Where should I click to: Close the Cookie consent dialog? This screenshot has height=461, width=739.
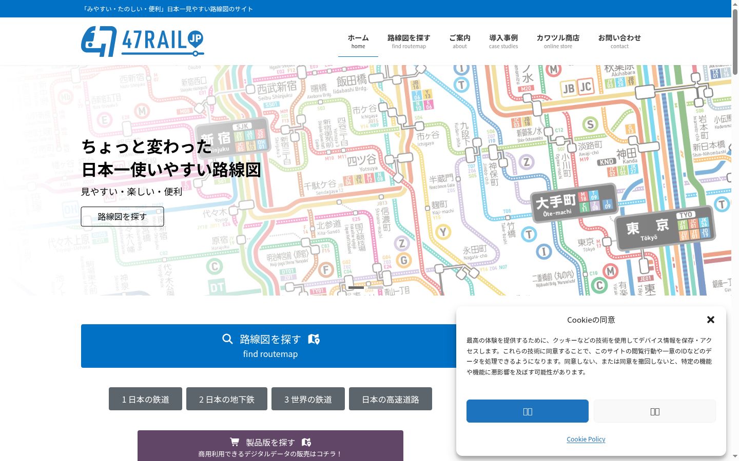pyautogui.click(x=711, y=320)
